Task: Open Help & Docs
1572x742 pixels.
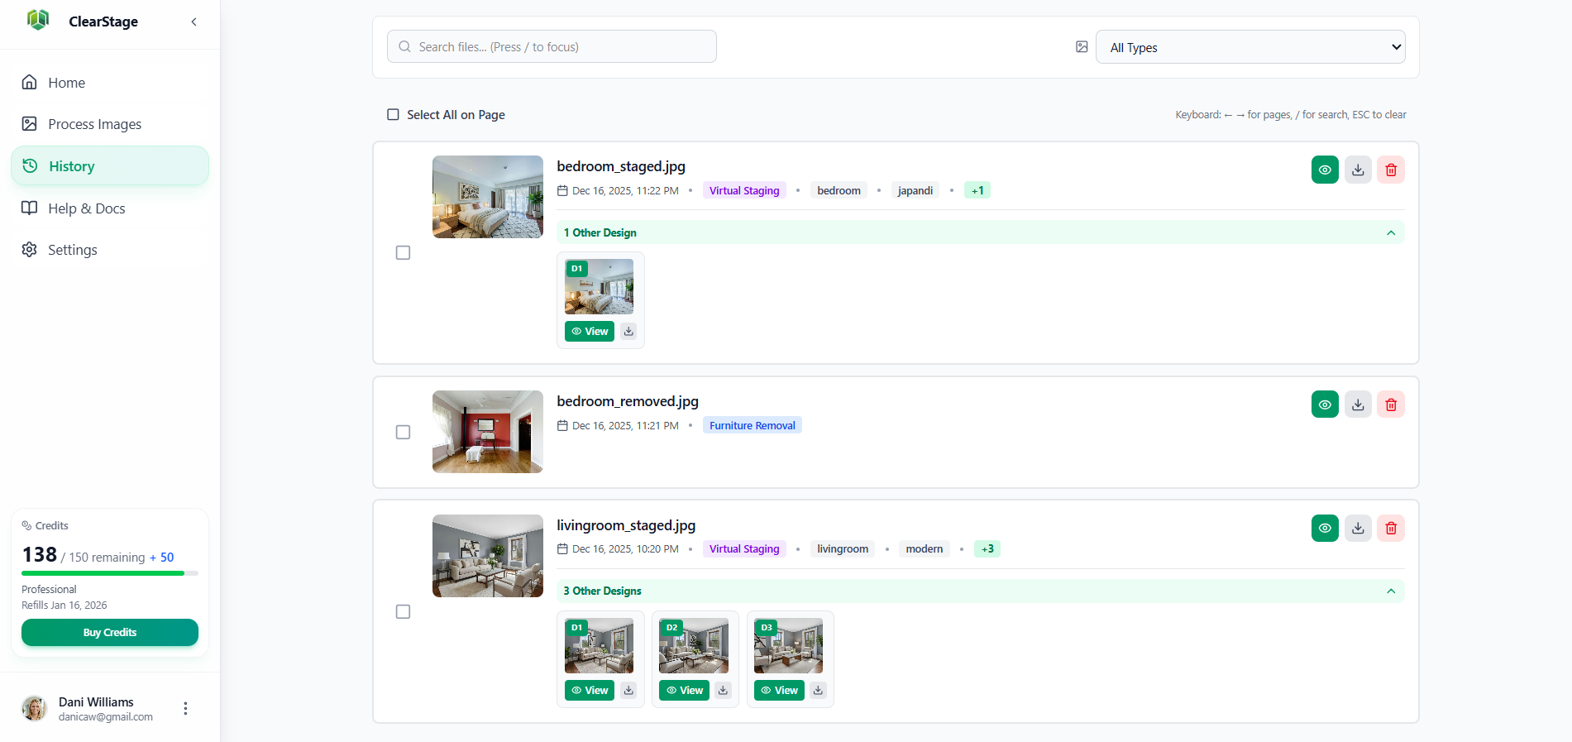Action: click(110, 208)
